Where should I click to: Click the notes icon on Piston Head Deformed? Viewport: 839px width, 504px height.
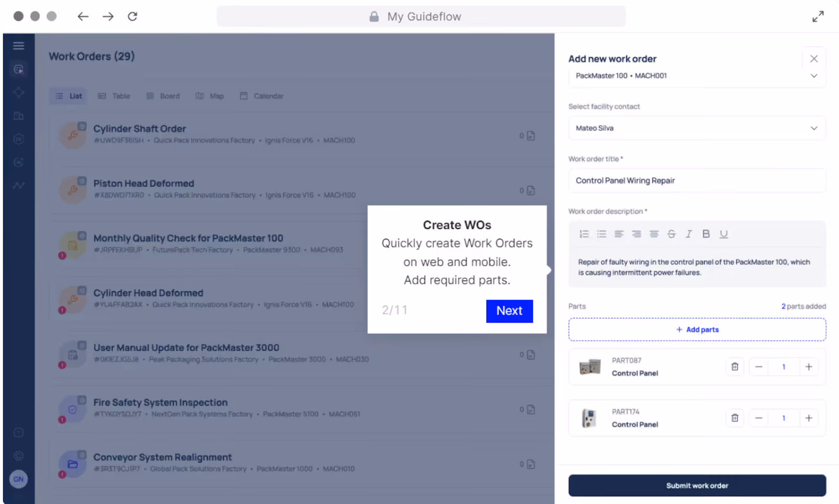(x=531, y=190)
